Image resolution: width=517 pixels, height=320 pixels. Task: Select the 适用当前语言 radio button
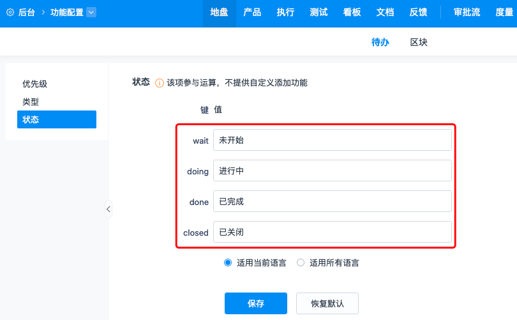coord(228,263)
